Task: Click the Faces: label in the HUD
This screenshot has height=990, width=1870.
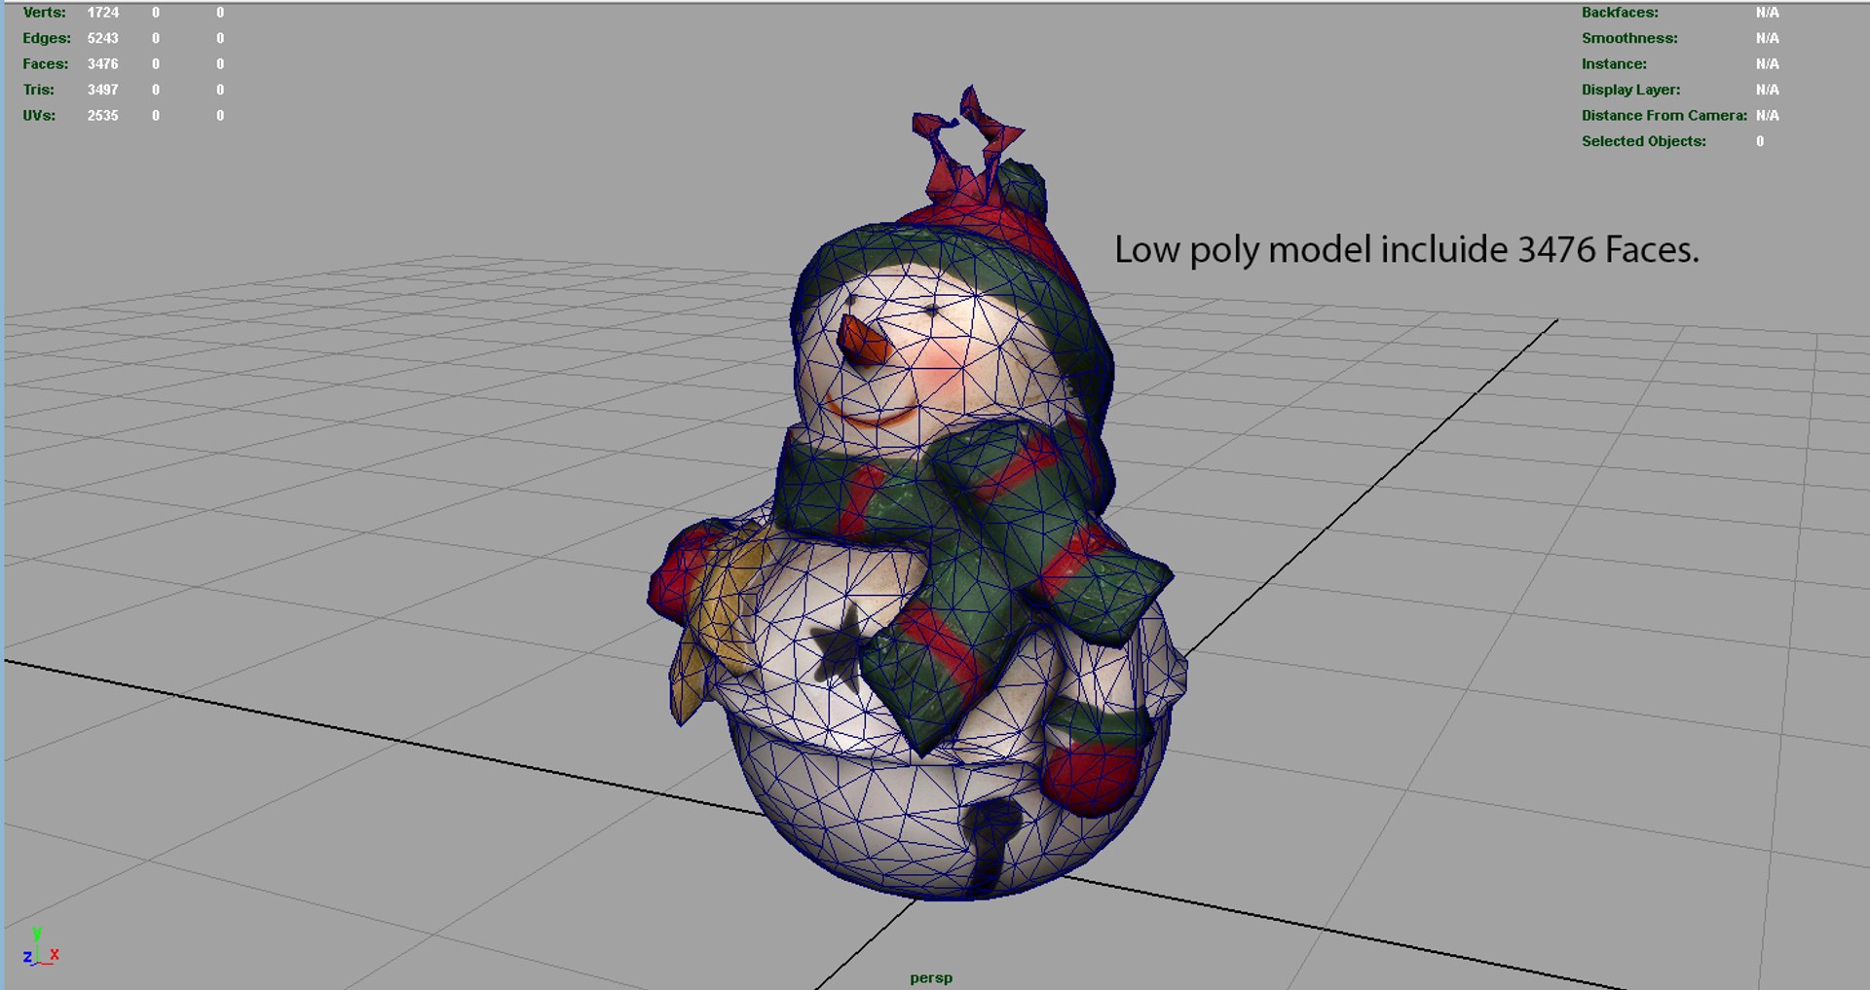Action: click(46, 64)
